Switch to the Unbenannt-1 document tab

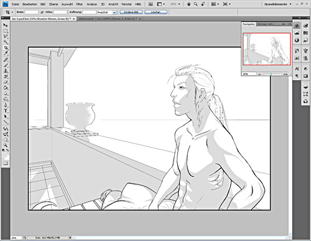[108, 19]
